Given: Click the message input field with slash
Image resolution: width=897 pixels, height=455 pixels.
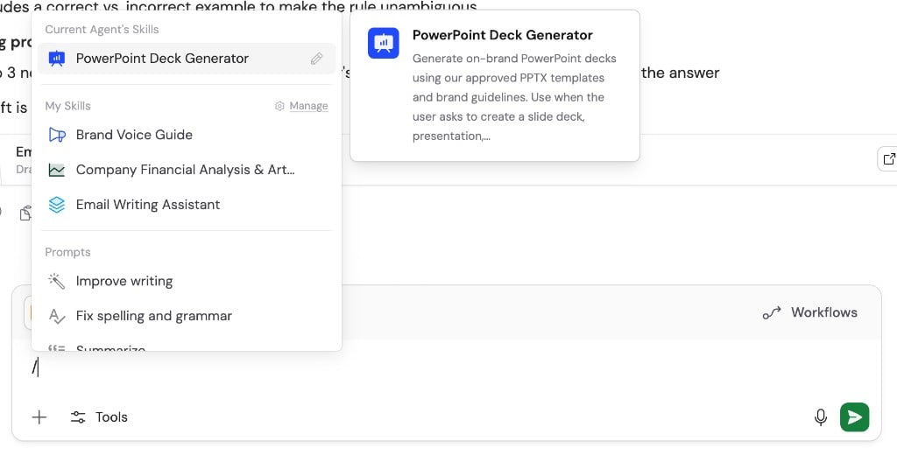Looking at the screenshot, I should click(x=446, y=368).
